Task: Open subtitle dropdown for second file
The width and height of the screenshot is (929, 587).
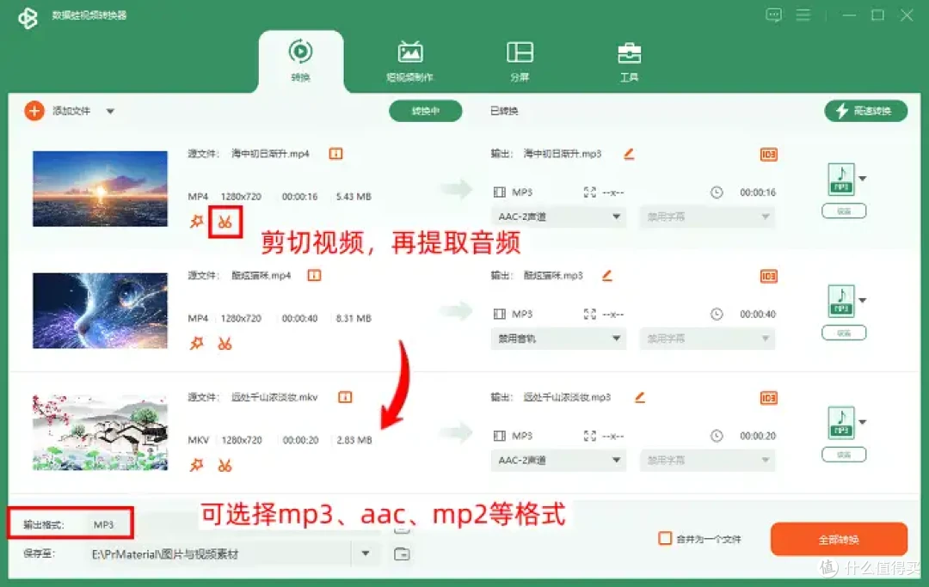Action: (x=707, y=339)
